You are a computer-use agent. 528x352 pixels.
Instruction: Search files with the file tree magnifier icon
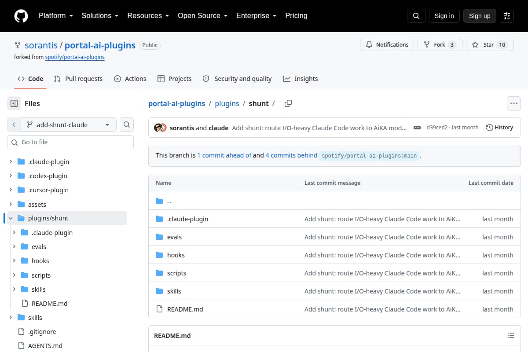point(127,125)
